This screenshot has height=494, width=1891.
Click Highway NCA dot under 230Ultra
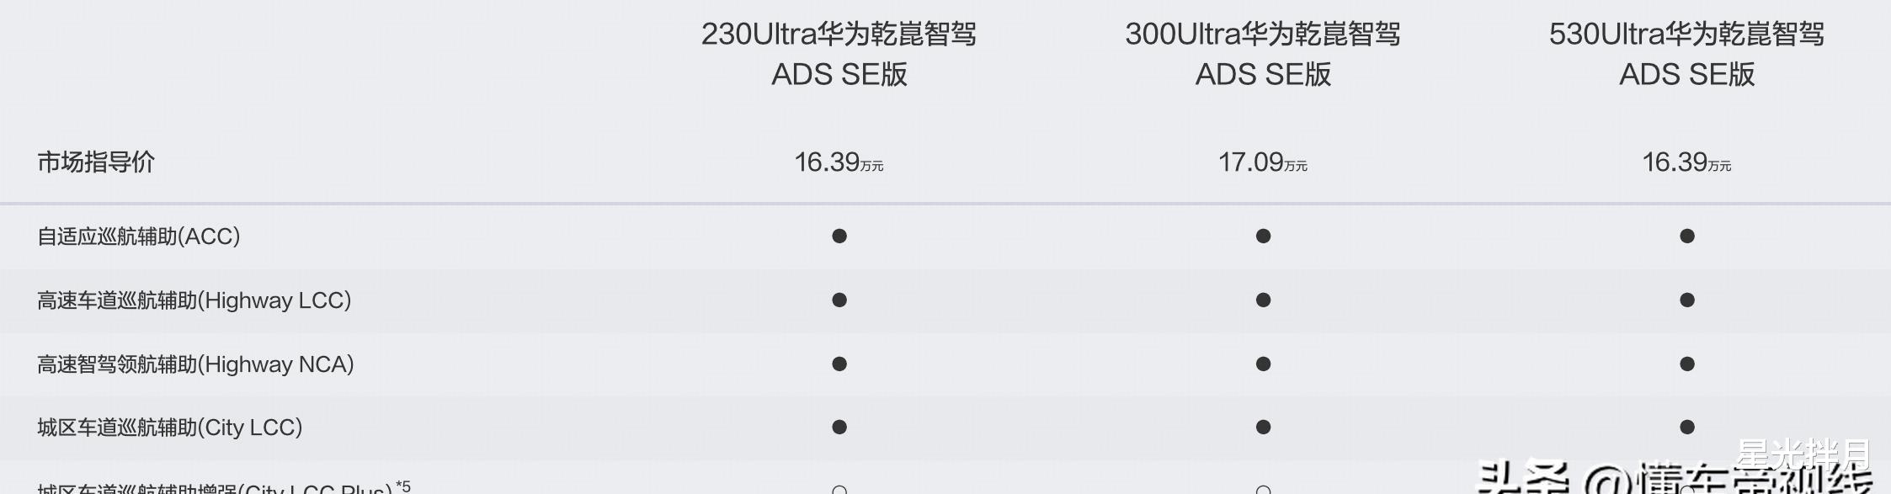pyautogui.click(x=839, y=364)
